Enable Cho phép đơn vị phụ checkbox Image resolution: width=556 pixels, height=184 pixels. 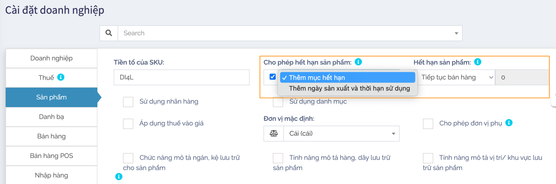coord(428,124)
